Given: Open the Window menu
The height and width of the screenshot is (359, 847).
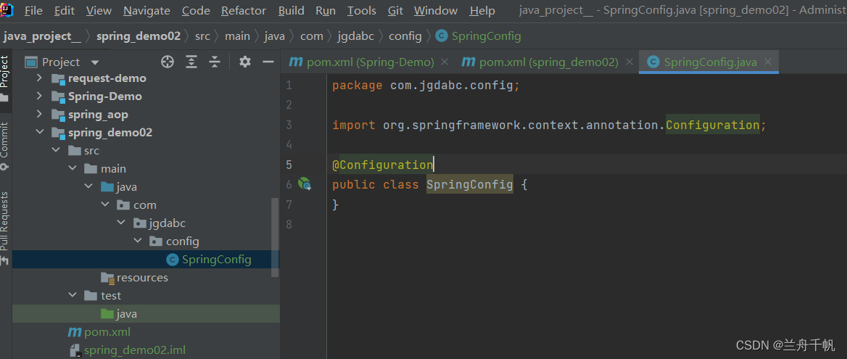Looking at the screenshot, I should point(435,11).
